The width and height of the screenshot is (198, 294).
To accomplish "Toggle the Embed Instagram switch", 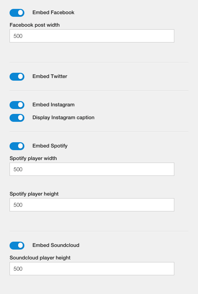I will click(x=17, y=105).
